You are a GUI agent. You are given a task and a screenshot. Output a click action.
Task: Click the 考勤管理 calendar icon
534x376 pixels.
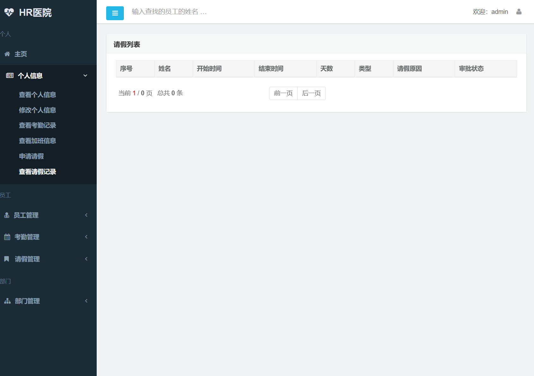[x=7, y=237]
